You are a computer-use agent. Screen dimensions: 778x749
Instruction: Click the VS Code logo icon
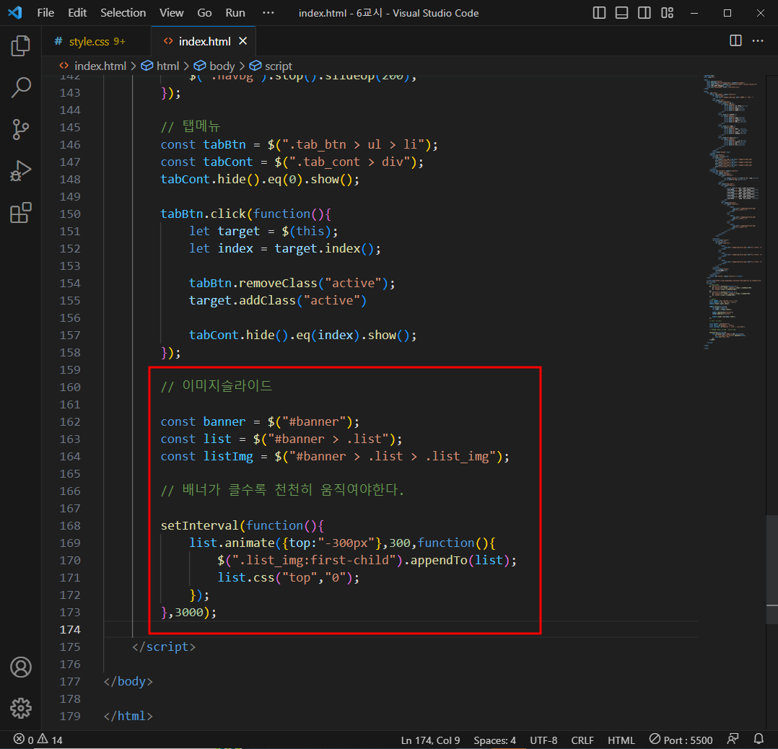(15, 12)
